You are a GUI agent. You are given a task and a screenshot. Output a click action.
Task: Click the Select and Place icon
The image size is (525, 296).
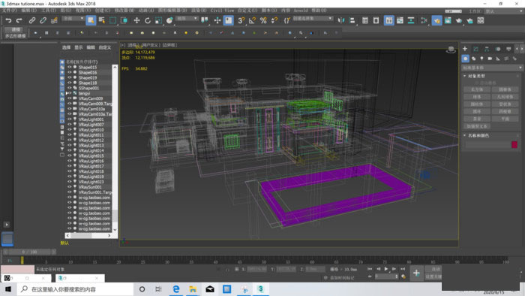[169, 20]
